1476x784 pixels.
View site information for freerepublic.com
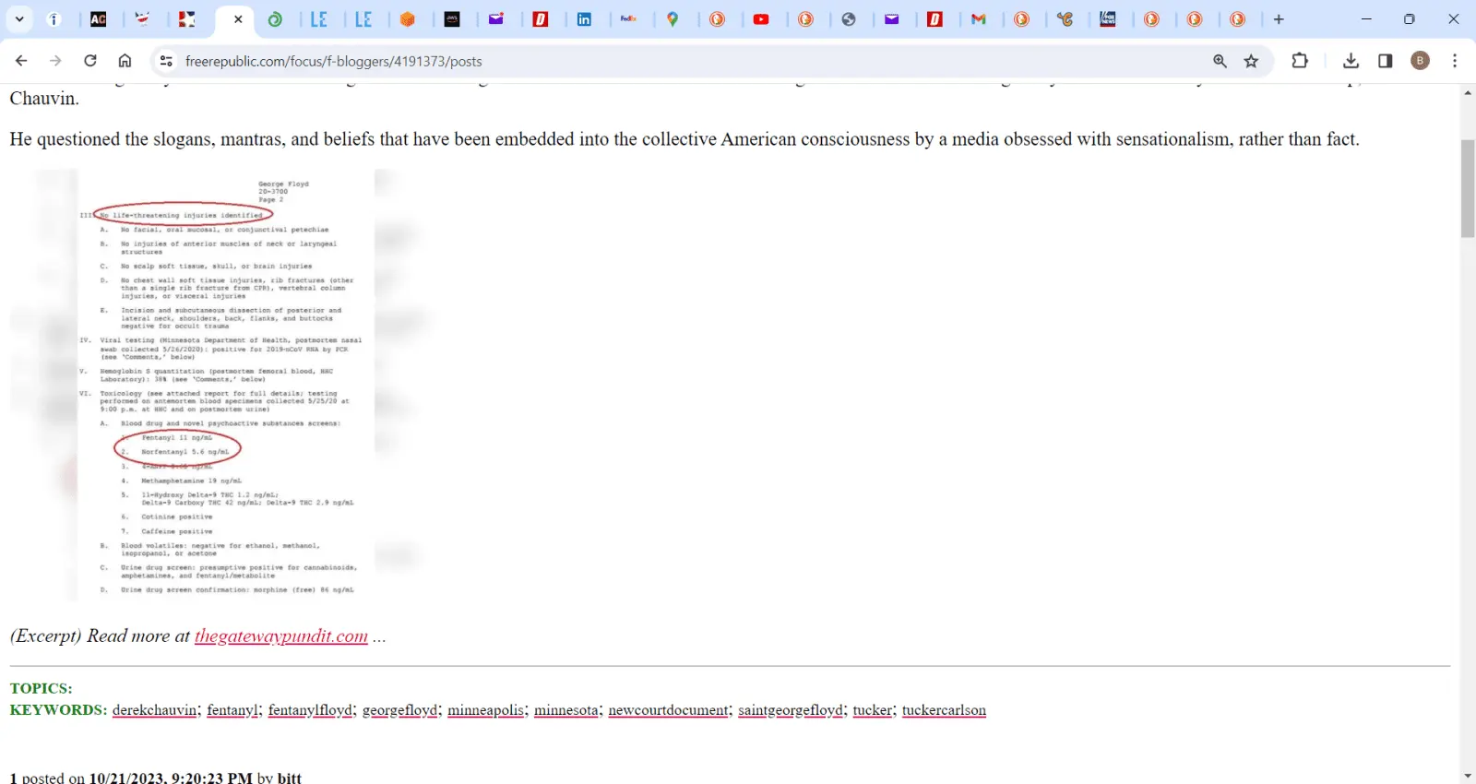166,61
